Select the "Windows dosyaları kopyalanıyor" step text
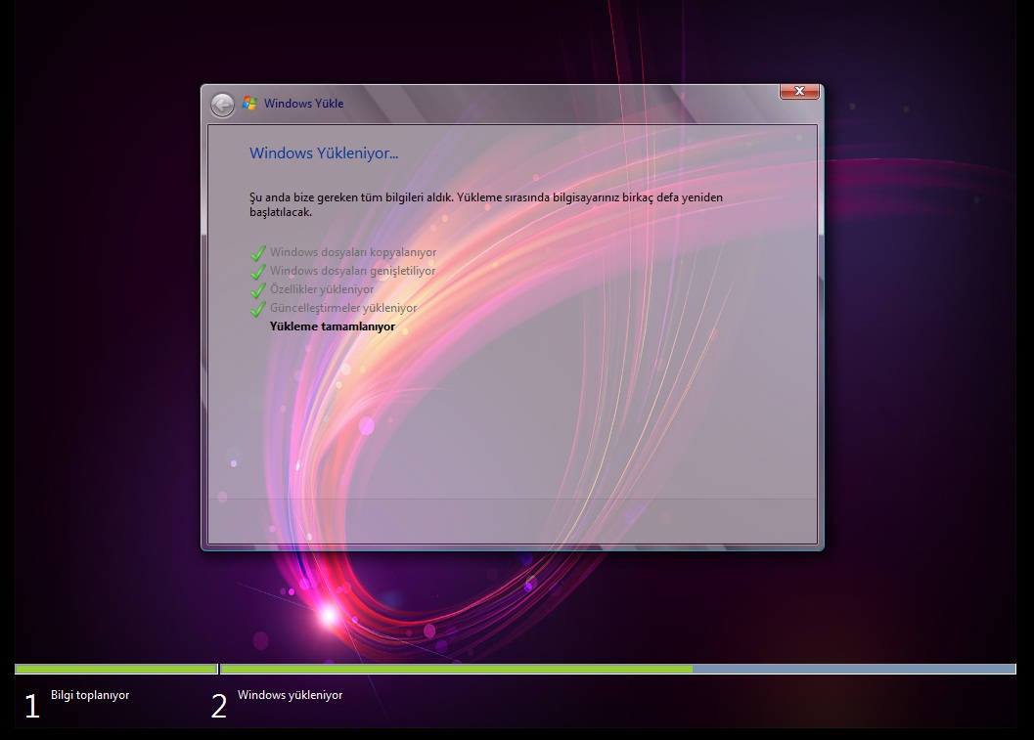 [352, 252]
